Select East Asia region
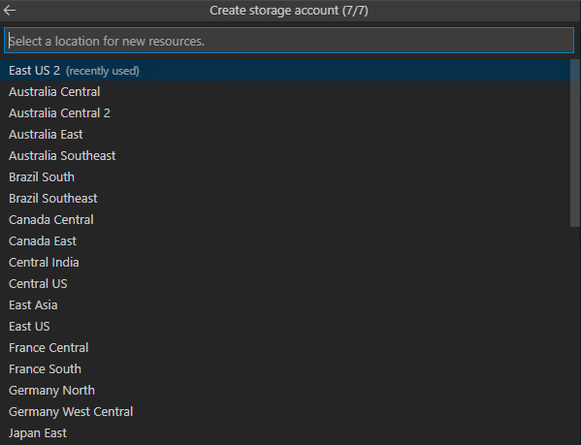 [285, 305]
